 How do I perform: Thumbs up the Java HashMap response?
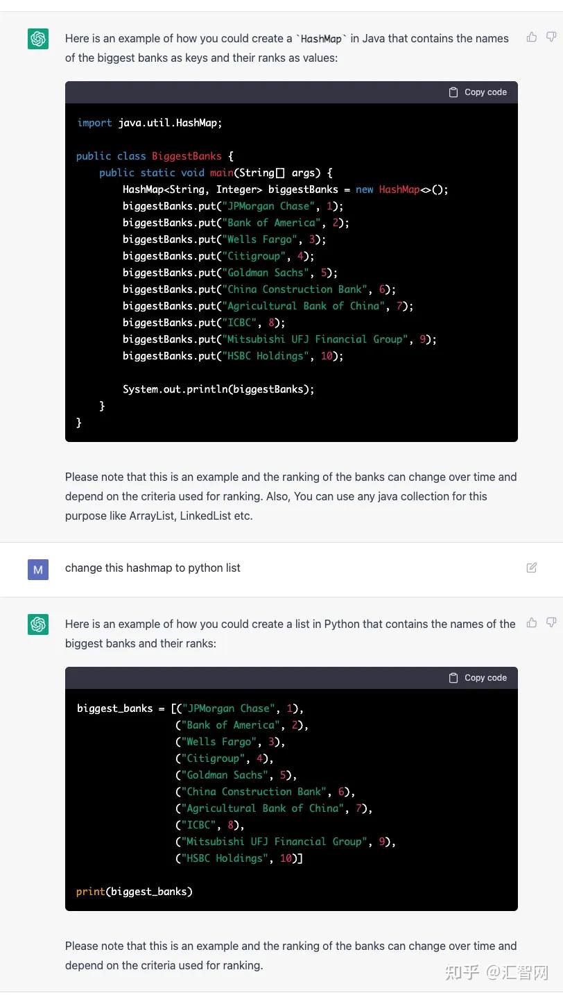[532, 37]
